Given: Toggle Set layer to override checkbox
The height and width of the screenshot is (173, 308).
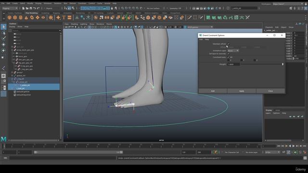Looking at the screenshot, I should [x=228, y=53].
